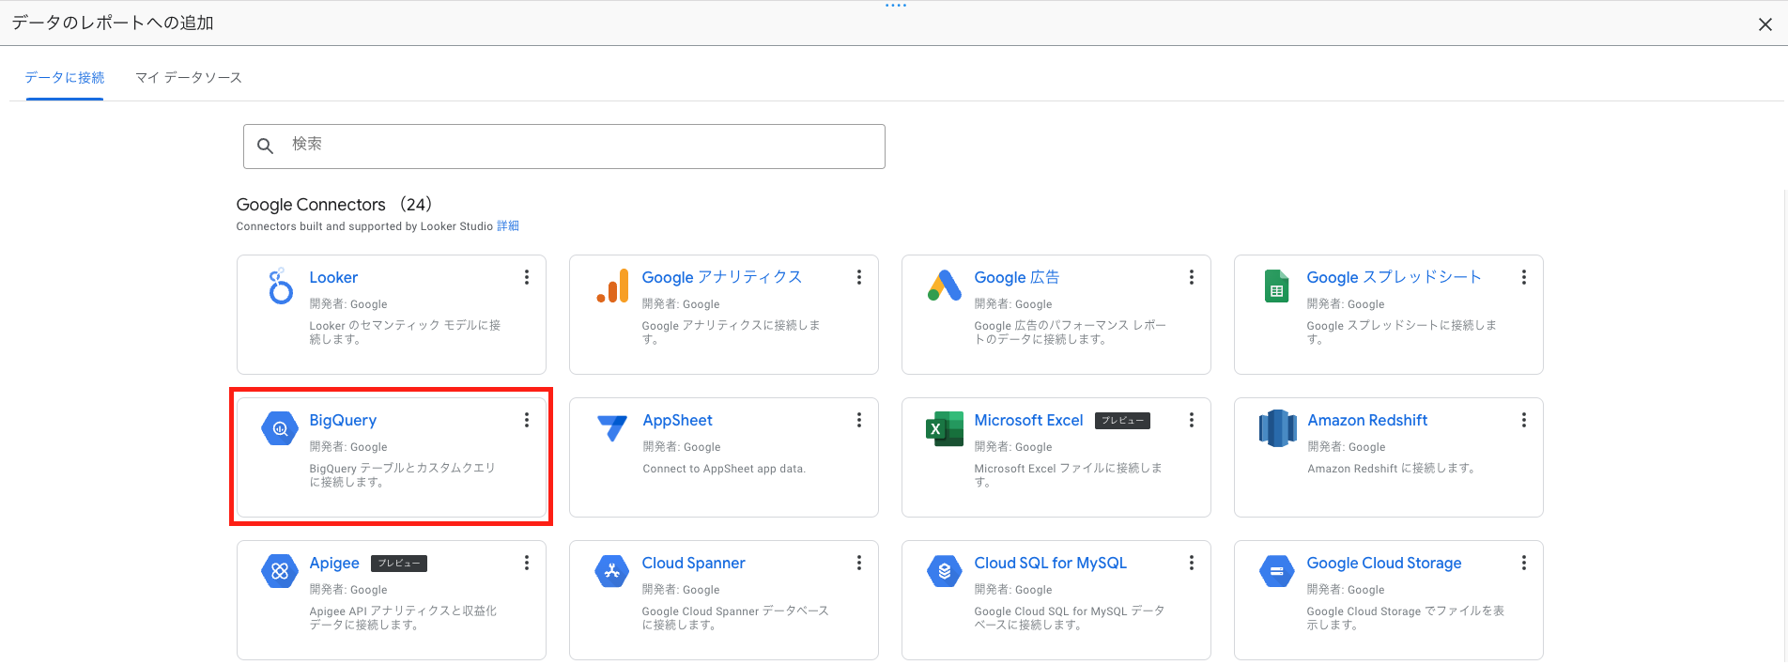Close the データのレポートへの追加 panel
This screenshot has width=1788, height=665.
point(1765,24)
